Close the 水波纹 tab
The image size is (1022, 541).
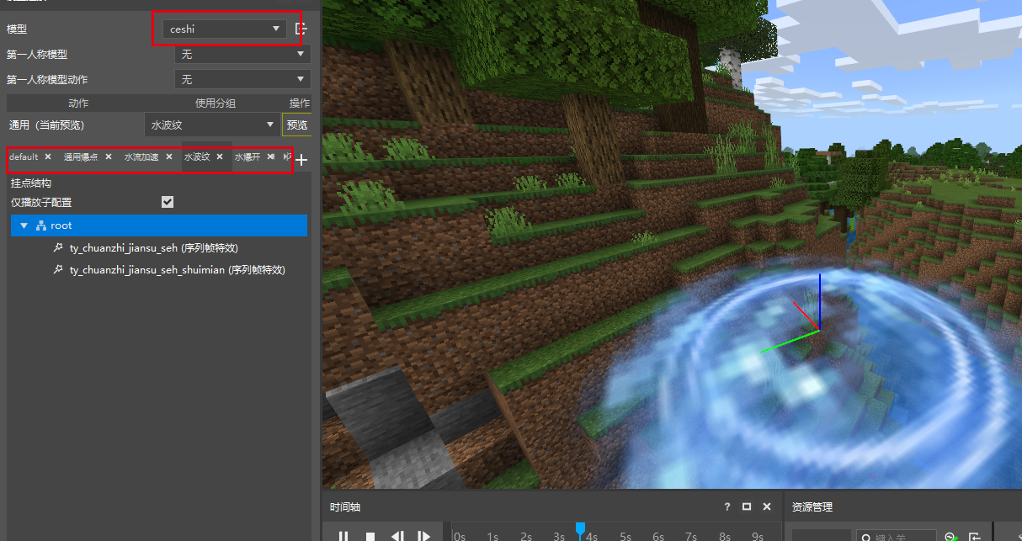coord(220,156)
